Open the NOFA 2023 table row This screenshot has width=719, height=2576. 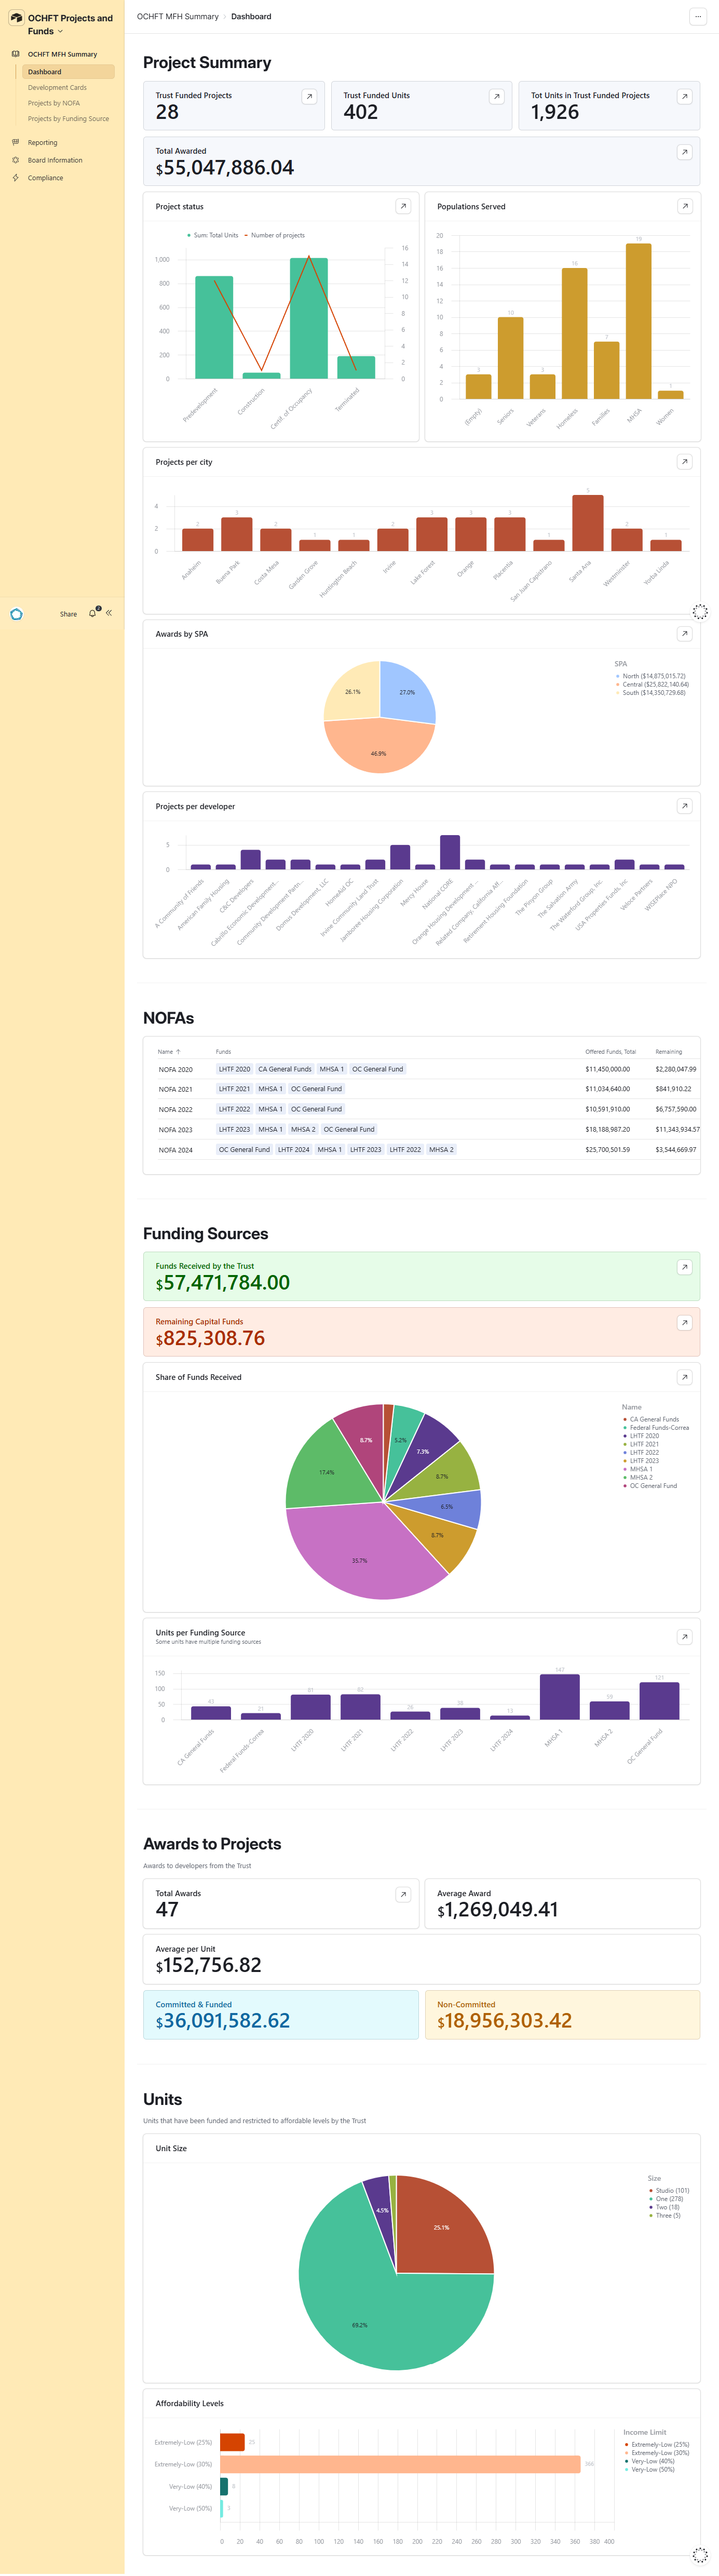pos(175,1130)
